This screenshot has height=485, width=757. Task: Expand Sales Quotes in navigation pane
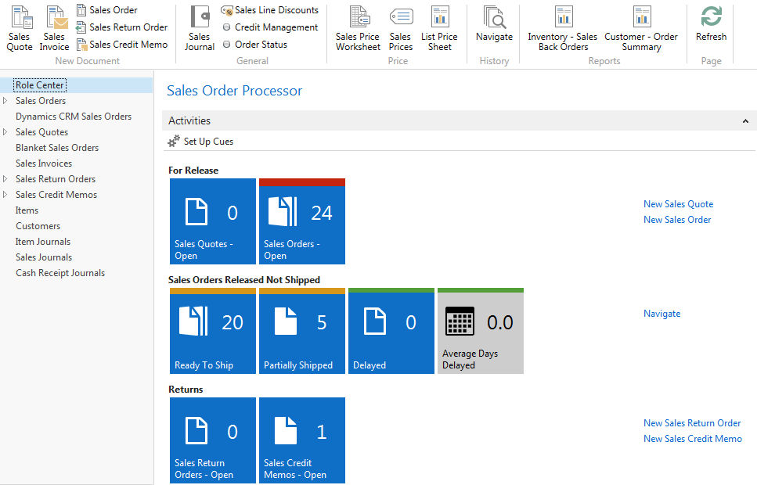5,132
